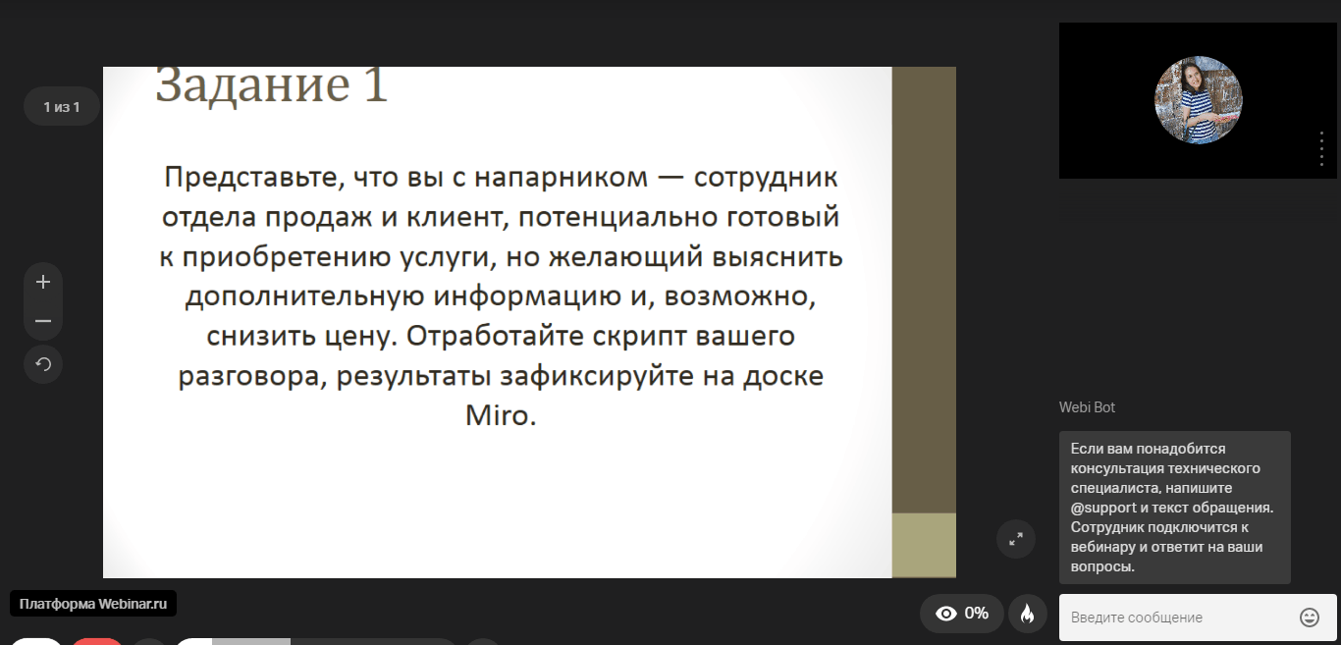1341x645 pixels.
Task: Click the 0% attention indicator text
Action: coord(976,614)
